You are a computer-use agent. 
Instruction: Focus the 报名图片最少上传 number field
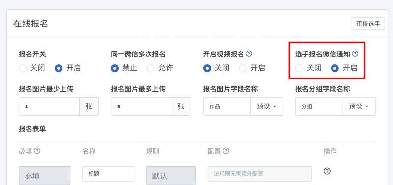(49, 106)
